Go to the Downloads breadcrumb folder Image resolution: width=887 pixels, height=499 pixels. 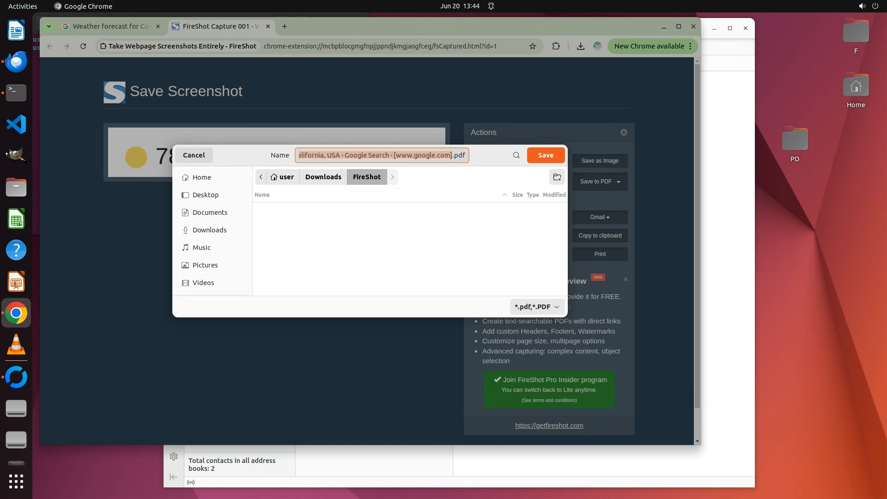point(323,177)
